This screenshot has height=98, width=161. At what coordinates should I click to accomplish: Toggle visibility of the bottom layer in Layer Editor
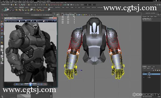pos(144,77)
